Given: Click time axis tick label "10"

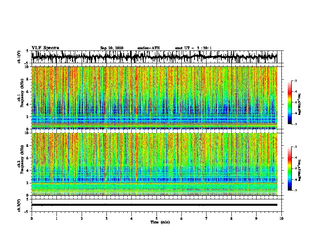Looking at the screenshot, I should click(x=281, y=219).
